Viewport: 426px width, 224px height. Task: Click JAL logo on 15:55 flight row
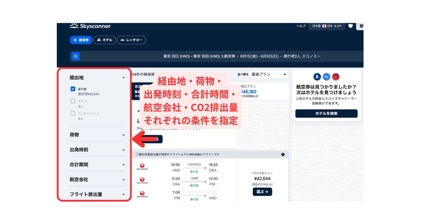pos(142,166)
